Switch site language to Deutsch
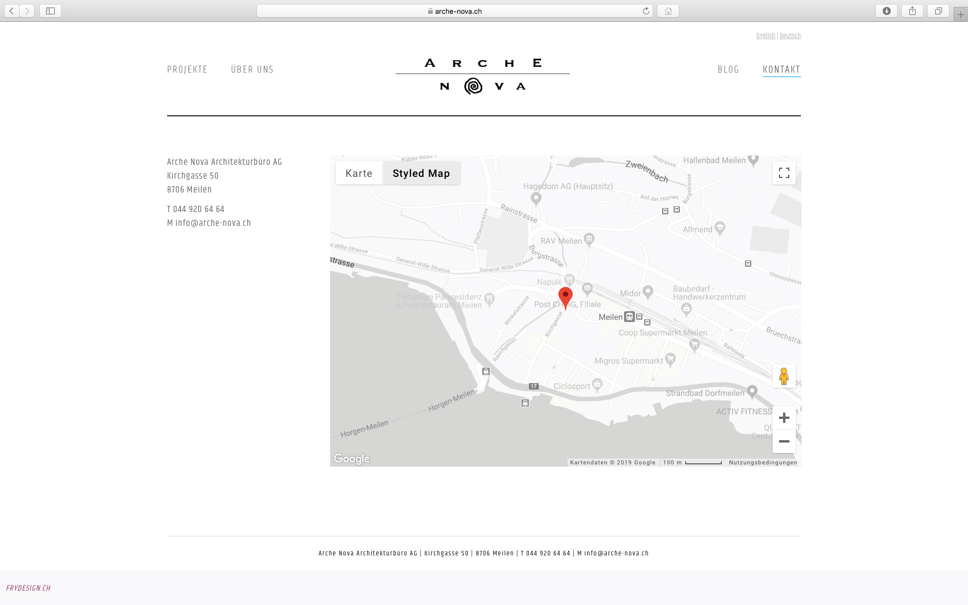Screen dimensions: 968x605 pos(790,36)
